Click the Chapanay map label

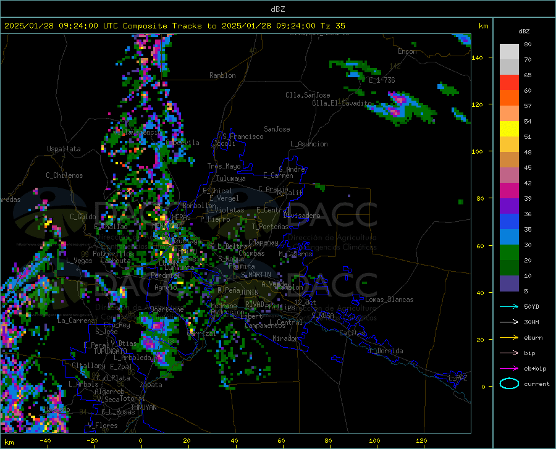(263, 242)
